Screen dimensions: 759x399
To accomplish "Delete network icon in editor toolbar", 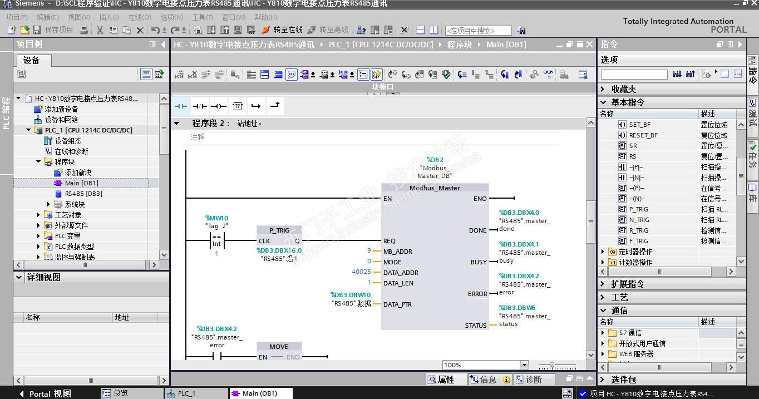I will pos(193,75).
